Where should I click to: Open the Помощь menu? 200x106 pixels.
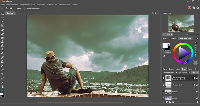pyautogui.click(x=75, y=4)
